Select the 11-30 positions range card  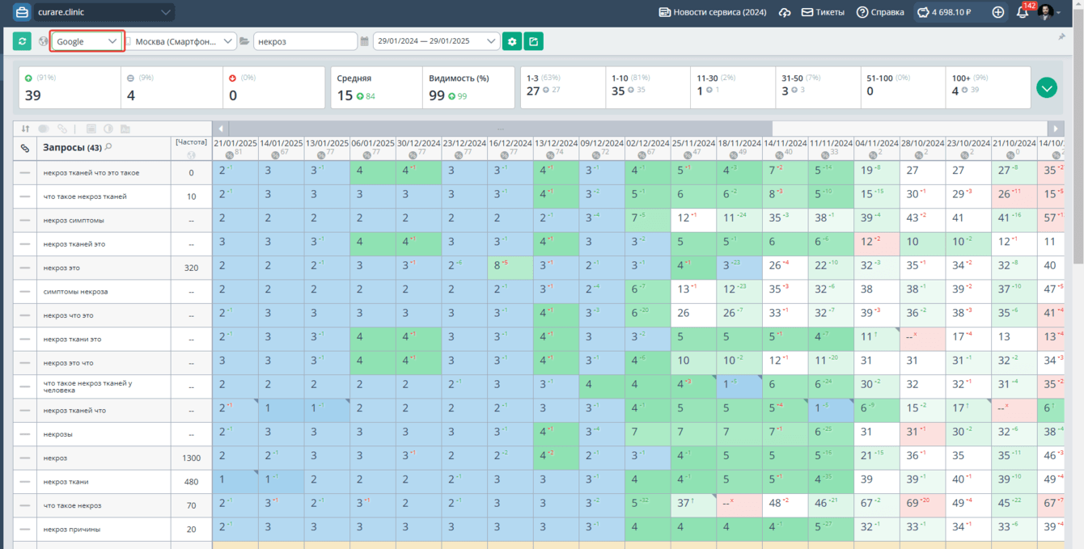point(733,87)
